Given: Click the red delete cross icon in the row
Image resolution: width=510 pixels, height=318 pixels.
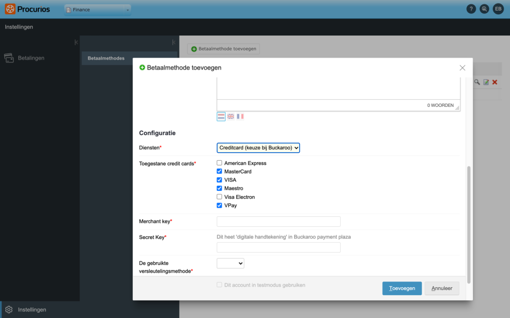Looking at the screenshot, I should click(x=495, y=82).
